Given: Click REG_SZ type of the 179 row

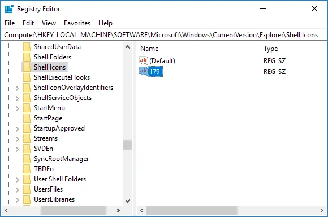Looking at the screenshot, I should pos(274,72).
